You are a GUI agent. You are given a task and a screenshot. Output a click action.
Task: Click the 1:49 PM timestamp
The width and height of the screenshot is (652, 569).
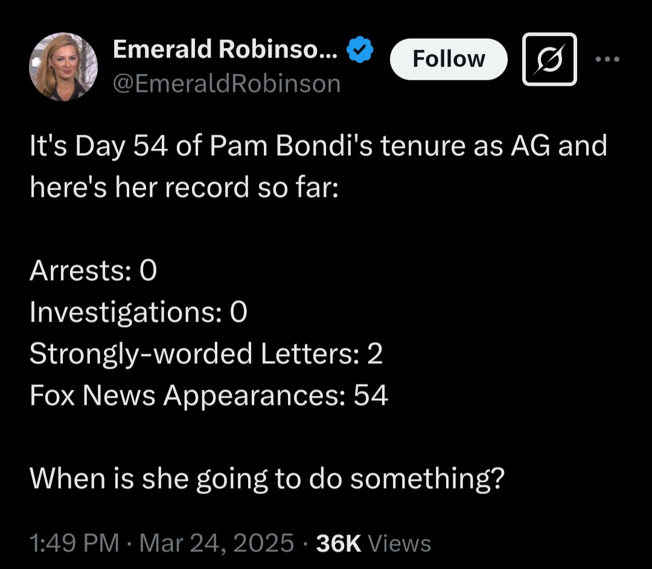pos(74,542)
